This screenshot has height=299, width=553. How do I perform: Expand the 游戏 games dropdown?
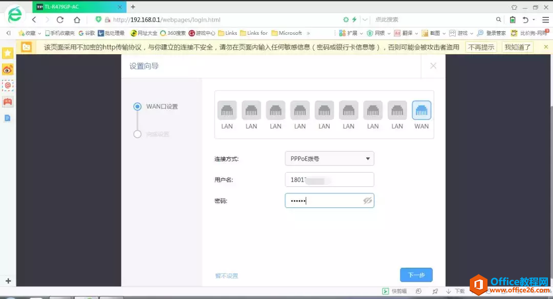tap(471, 33)
